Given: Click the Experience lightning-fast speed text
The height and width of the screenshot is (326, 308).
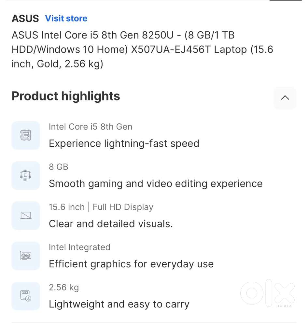Looking at the screenshot, I should tap(124, 143).
